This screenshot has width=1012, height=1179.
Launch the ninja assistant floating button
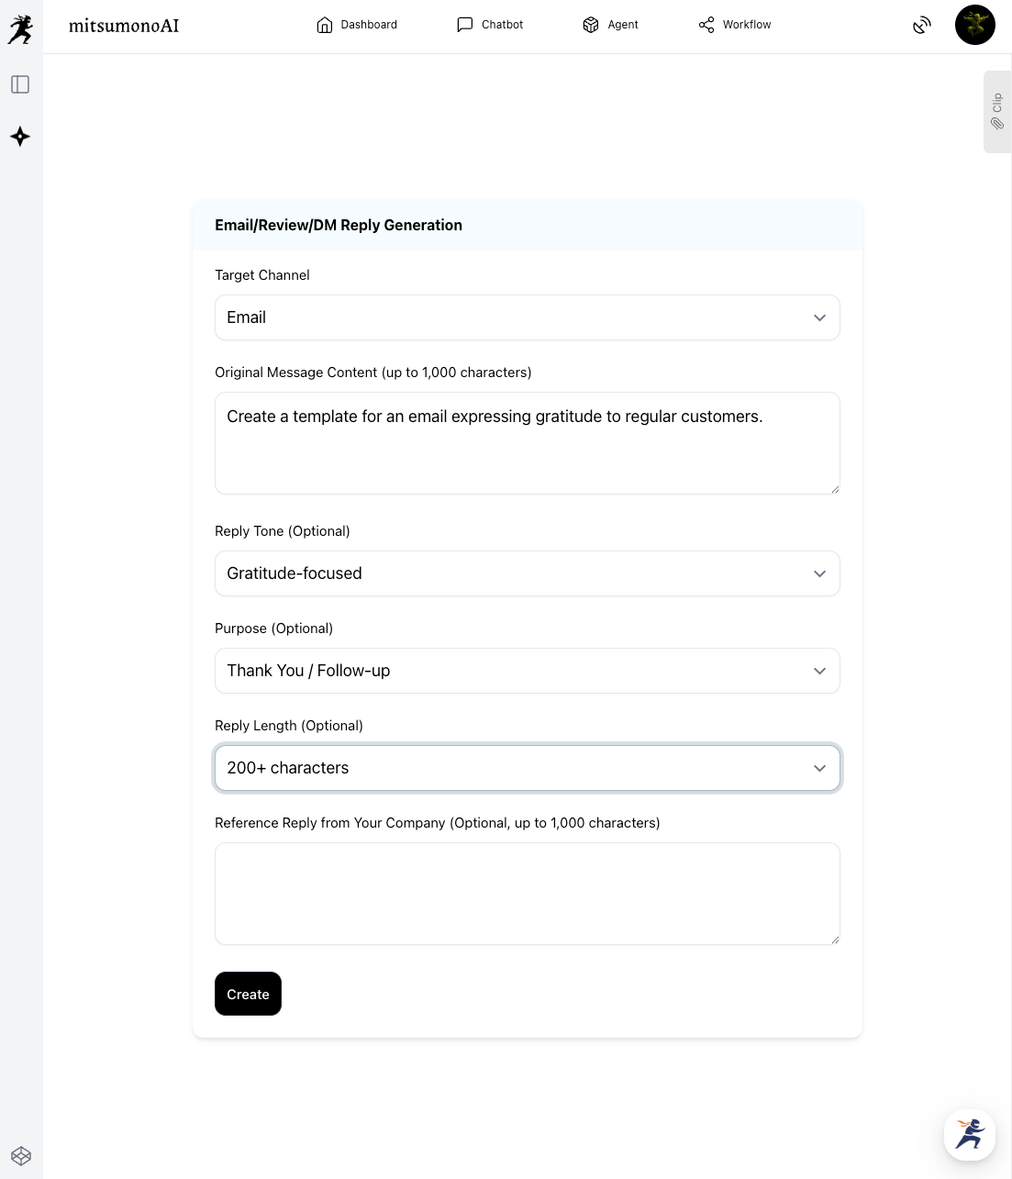click(x=970, y=1135)
